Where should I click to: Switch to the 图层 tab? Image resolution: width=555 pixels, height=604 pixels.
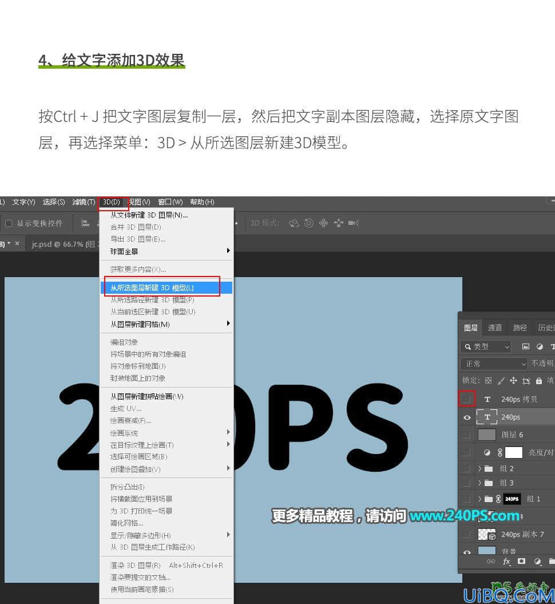[471, 328]
